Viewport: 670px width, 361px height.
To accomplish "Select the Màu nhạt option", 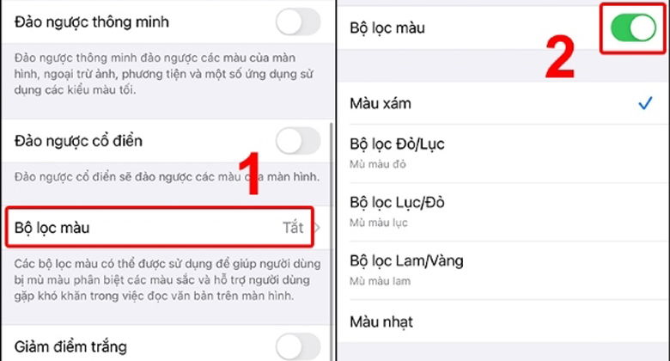I will point(502,321).
